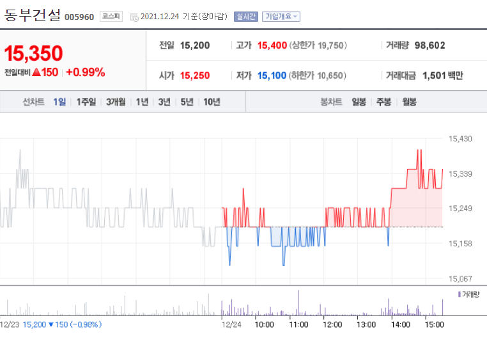Click the 15,339 y-axis label
This screenshot has width=487, height=341.
(460, 174)
